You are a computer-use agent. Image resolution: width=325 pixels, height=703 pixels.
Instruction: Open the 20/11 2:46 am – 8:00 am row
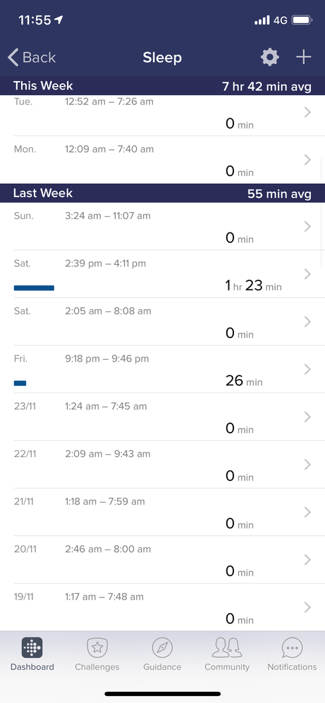(x=162, y=560)
